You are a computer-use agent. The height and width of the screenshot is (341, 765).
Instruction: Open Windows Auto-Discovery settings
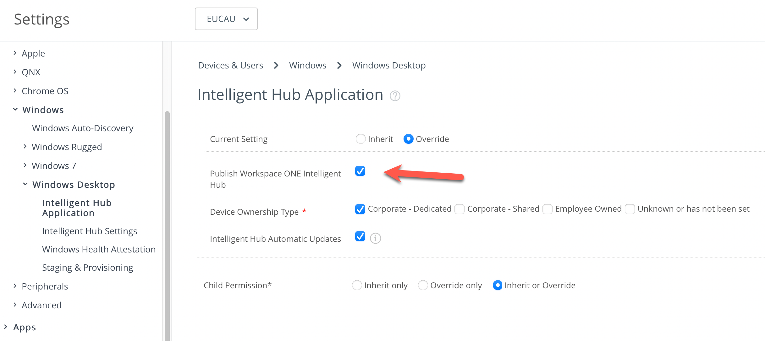tap(83, 128)
